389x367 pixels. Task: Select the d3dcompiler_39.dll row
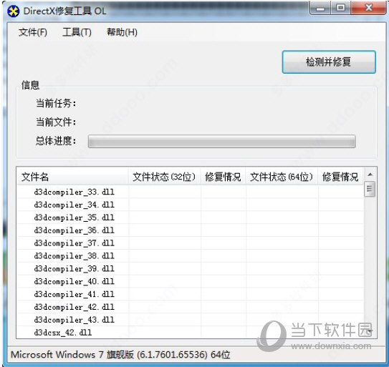[x=191, y=268]
